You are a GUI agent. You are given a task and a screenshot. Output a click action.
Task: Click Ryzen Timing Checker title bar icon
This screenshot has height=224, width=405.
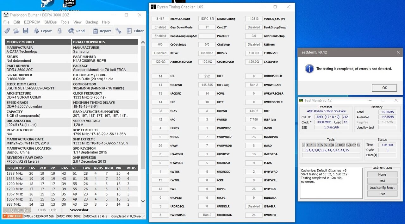tap(153, 7)
